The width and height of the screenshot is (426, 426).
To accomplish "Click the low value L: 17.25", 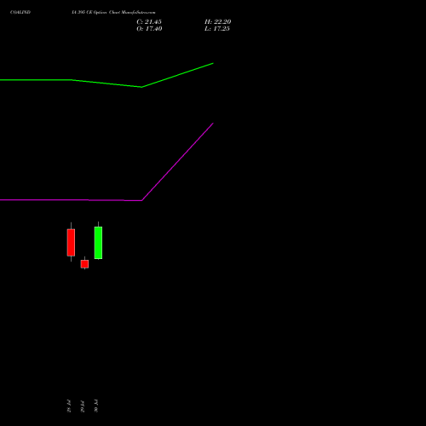I will tap(217, 29).
